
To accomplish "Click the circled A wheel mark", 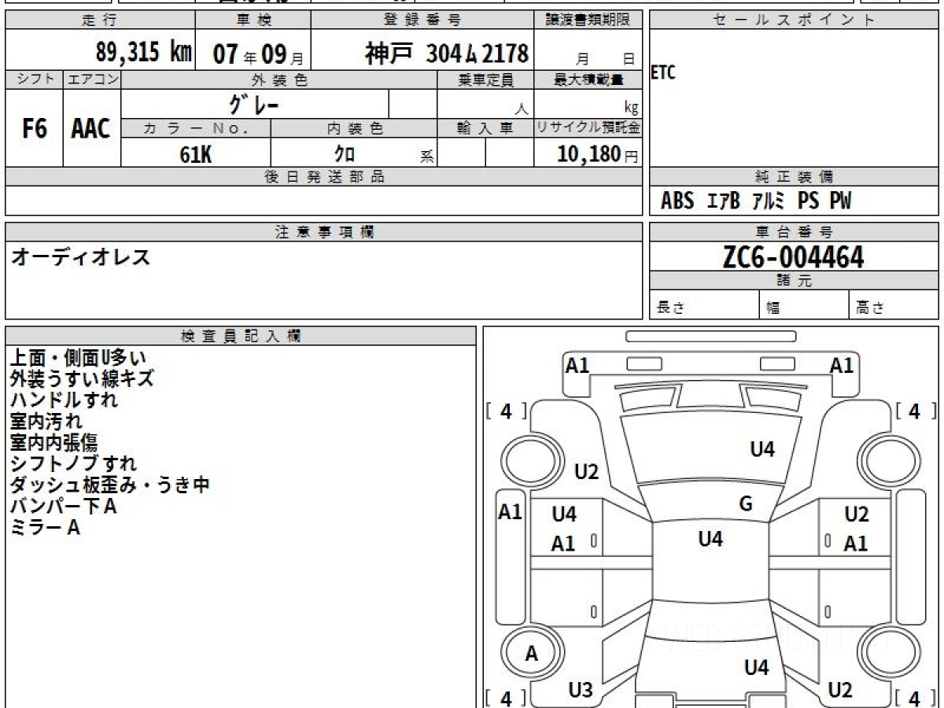I will (x=532, y=654).
